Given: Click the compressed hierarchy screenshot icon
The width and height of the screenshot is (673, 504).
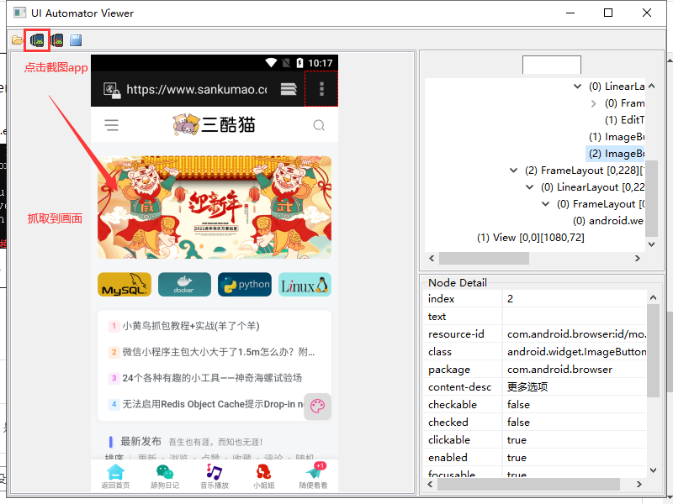Looking at the screenshot, I should tap(57, 40).
